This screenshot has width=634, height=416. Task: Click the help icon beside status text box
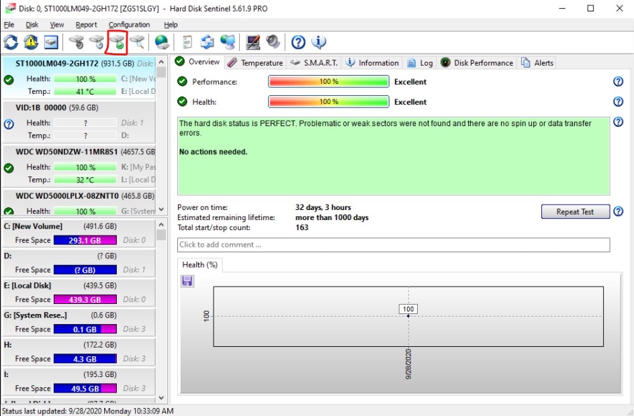(x=619, y=121)
